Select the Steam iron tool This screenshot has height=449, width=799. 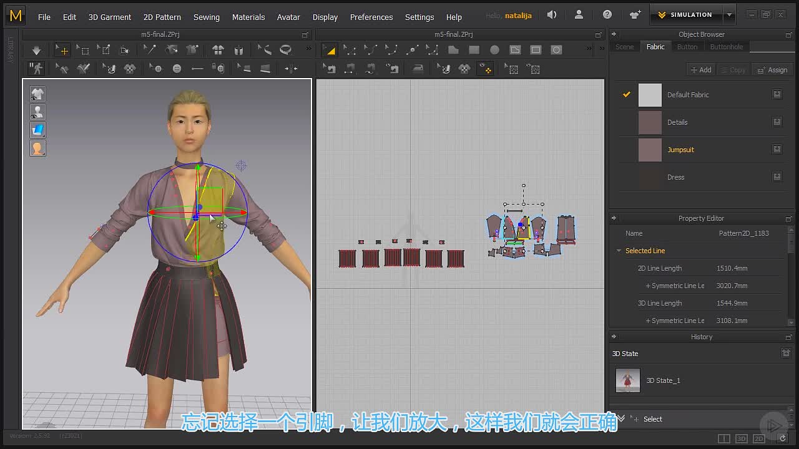click(418, 69)
